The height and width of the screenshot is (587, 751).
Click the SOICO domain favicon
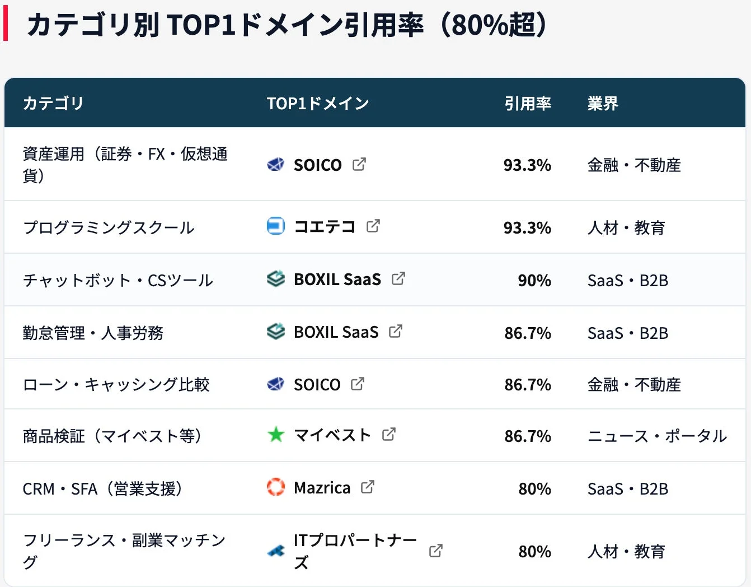tap(275, 165)
